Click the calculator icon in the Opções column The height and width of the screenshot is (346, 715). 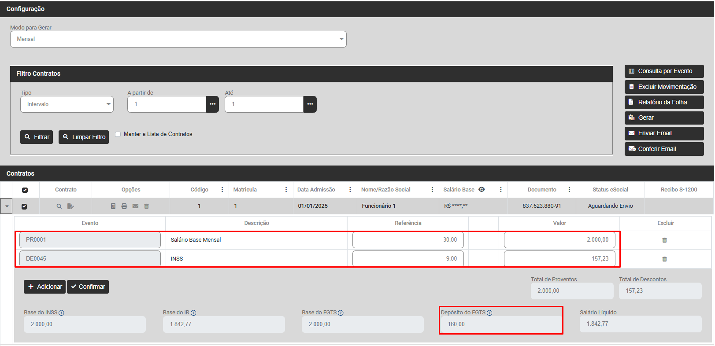click(113, 206)
